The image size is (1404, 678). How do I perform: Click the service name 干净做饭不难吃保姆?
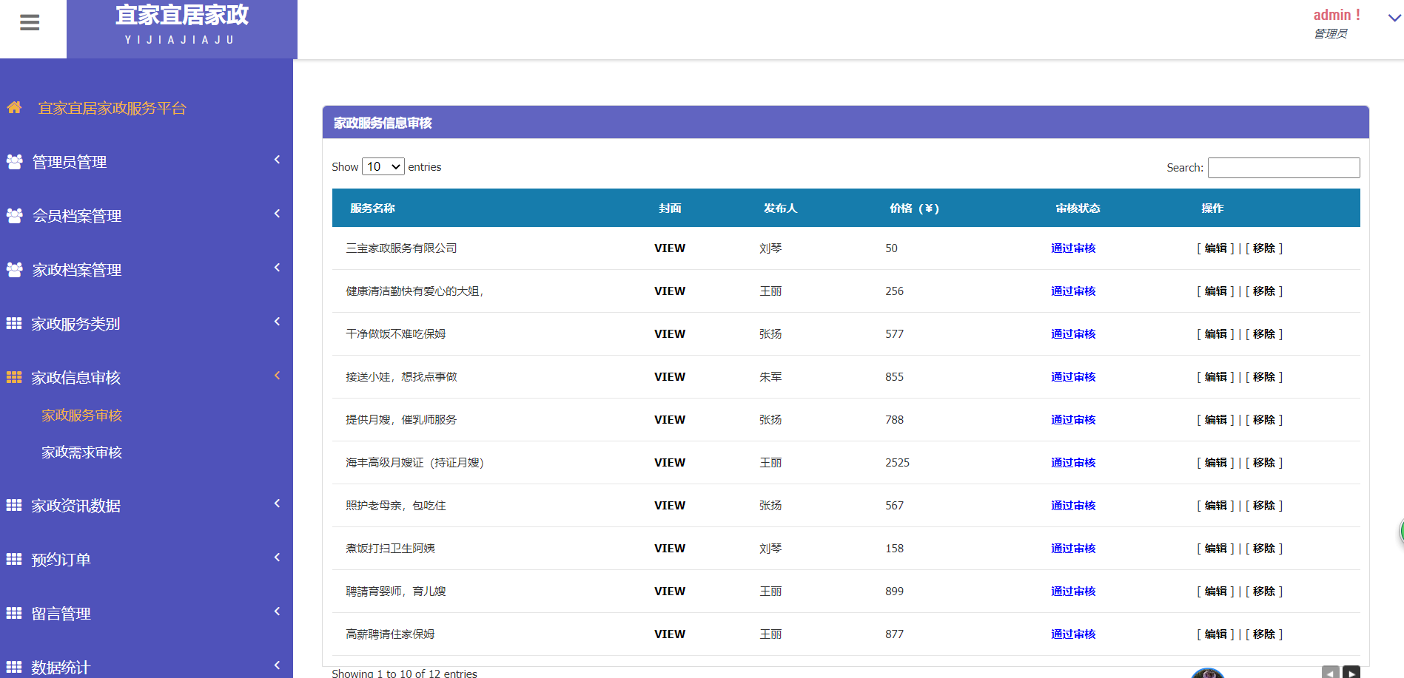[x=396, y=334]
